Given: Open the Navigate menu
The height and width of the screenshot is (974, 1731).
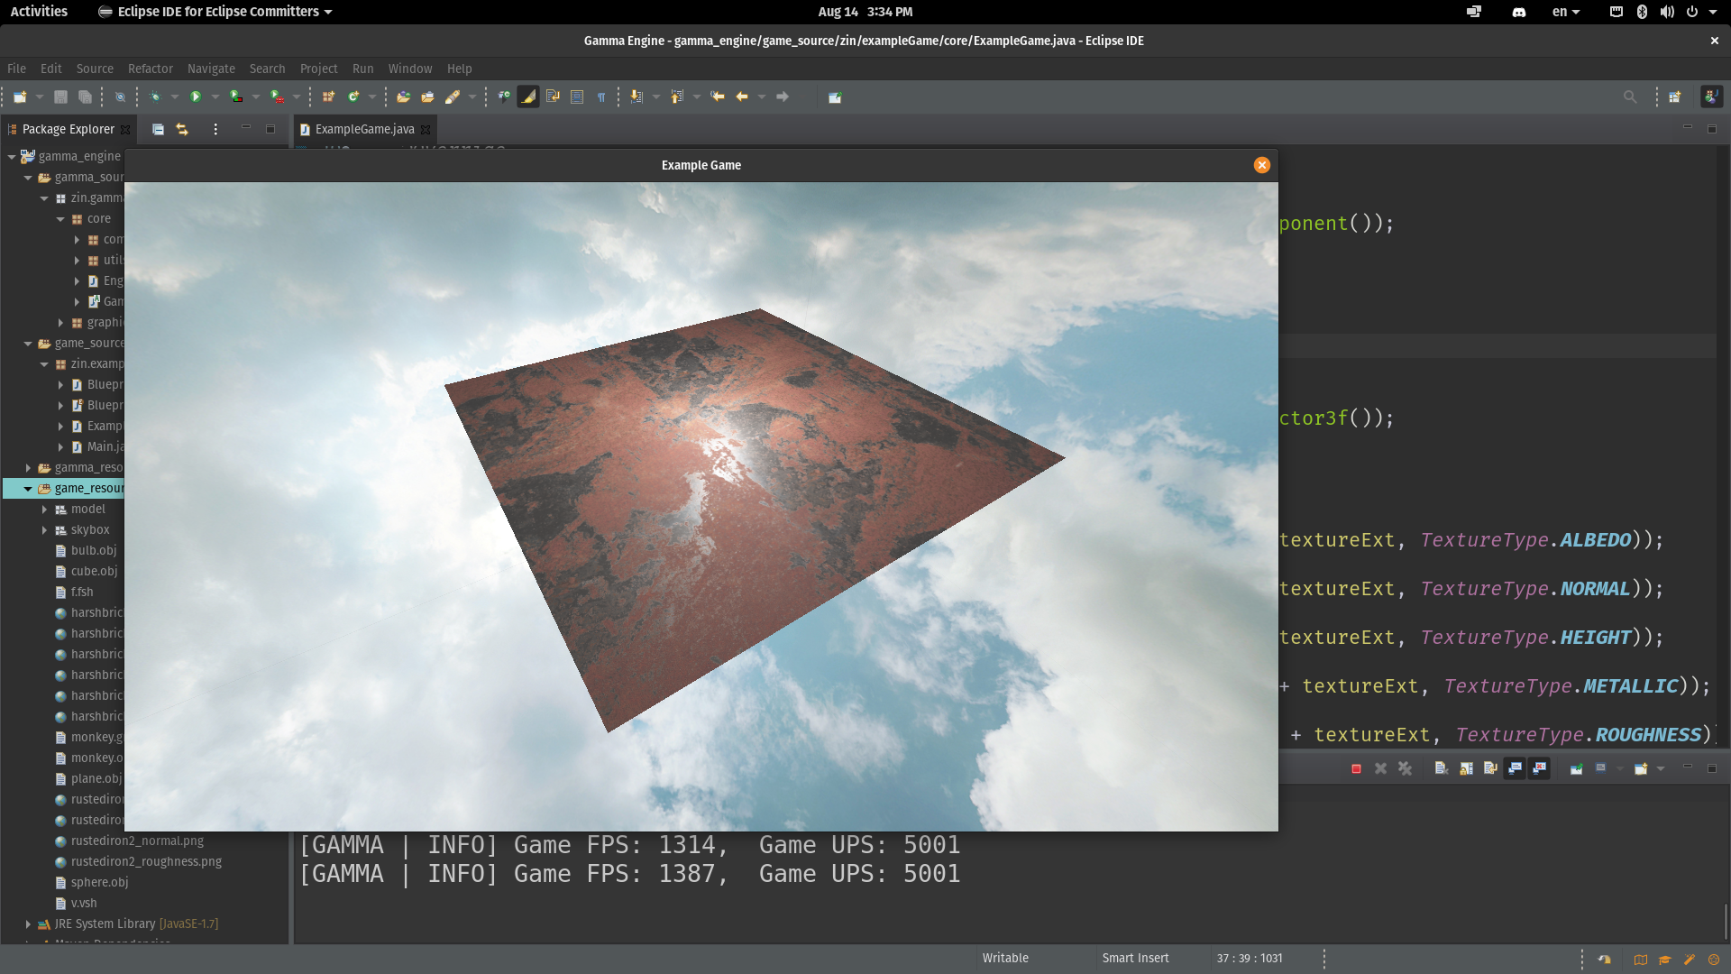Looking at the screenshot, I should (x=211, y=69).
